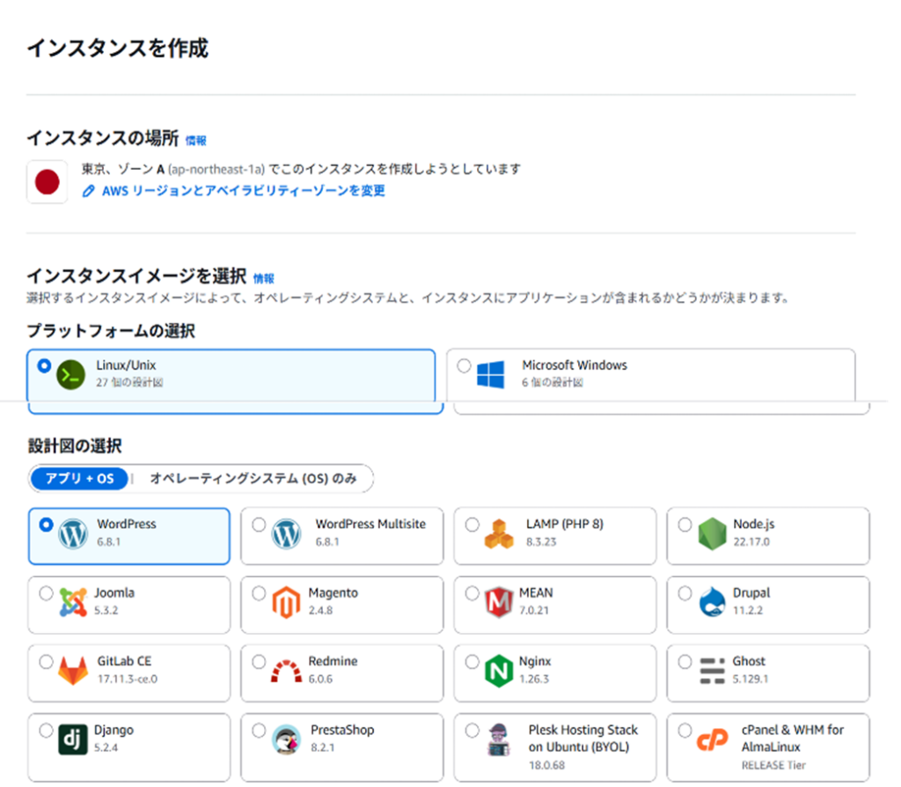
Task: Choose the Redmine radio button
Action: tap(259, 662)
